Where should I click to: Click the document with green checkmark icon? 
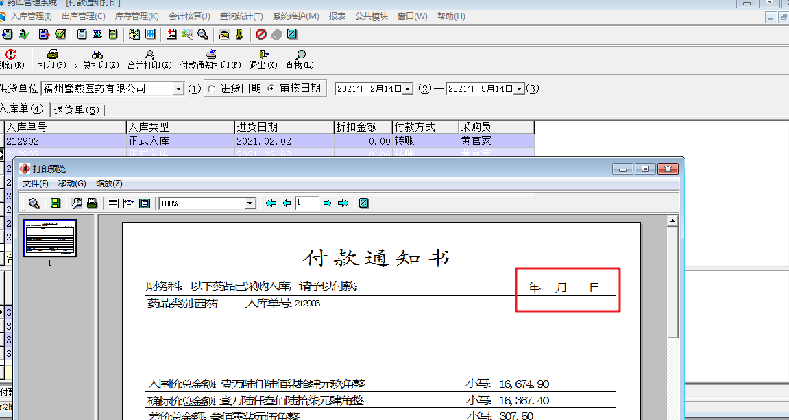pyautogui.click(x=24, y=34)
